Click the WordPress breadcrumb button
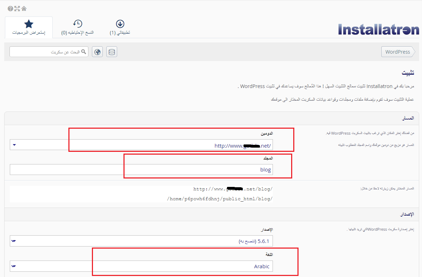This screenshot has width=422, height=277. coord(398,52)
